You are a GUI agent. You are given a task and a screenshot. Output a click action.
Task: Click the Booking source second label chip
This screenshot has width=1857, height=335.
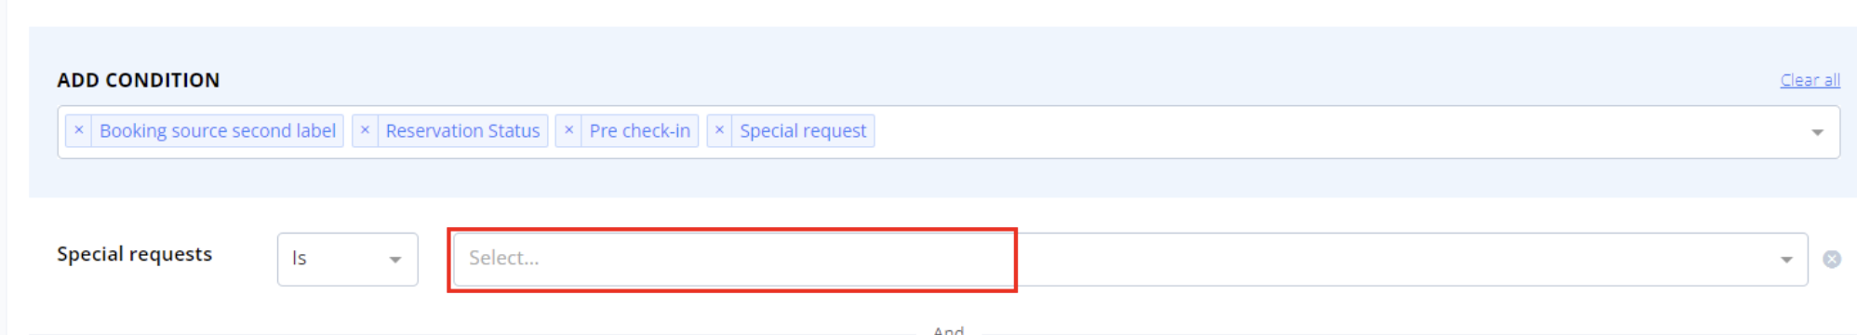218,131
